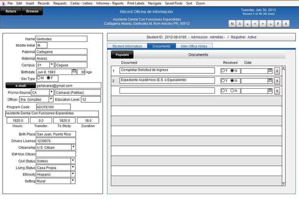This screenshot has height=199, width=299.
Task: Mark Completar Solicitud de Ingreso received N
Action: click(232, 71)
